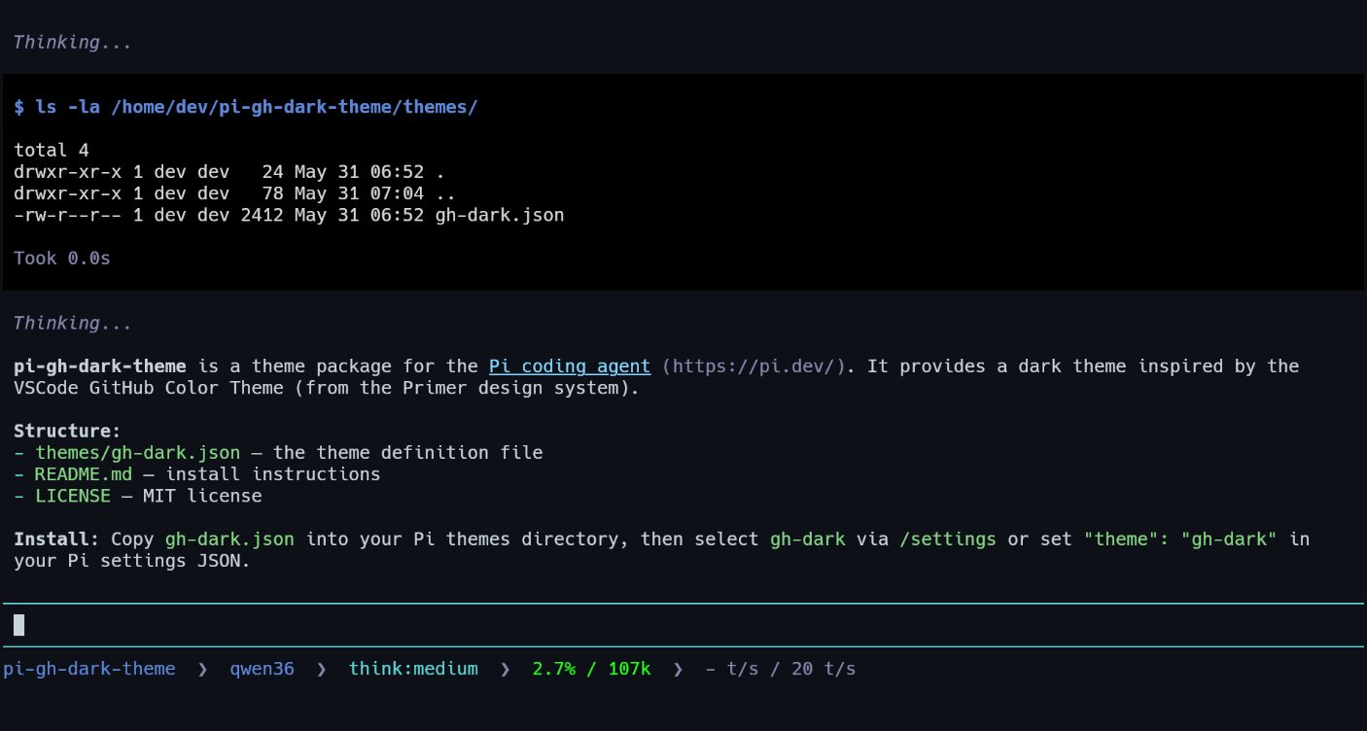This screenshot has height=731, width=1367.
Task: Open the Pi coding agent link
Action: [570, 366]
